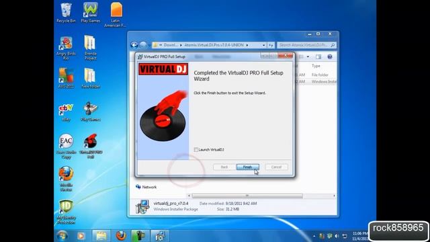
Task: Tick the Launch VirtualDJ checkbox
Action: pyautogui.click(x=196, y=149)
